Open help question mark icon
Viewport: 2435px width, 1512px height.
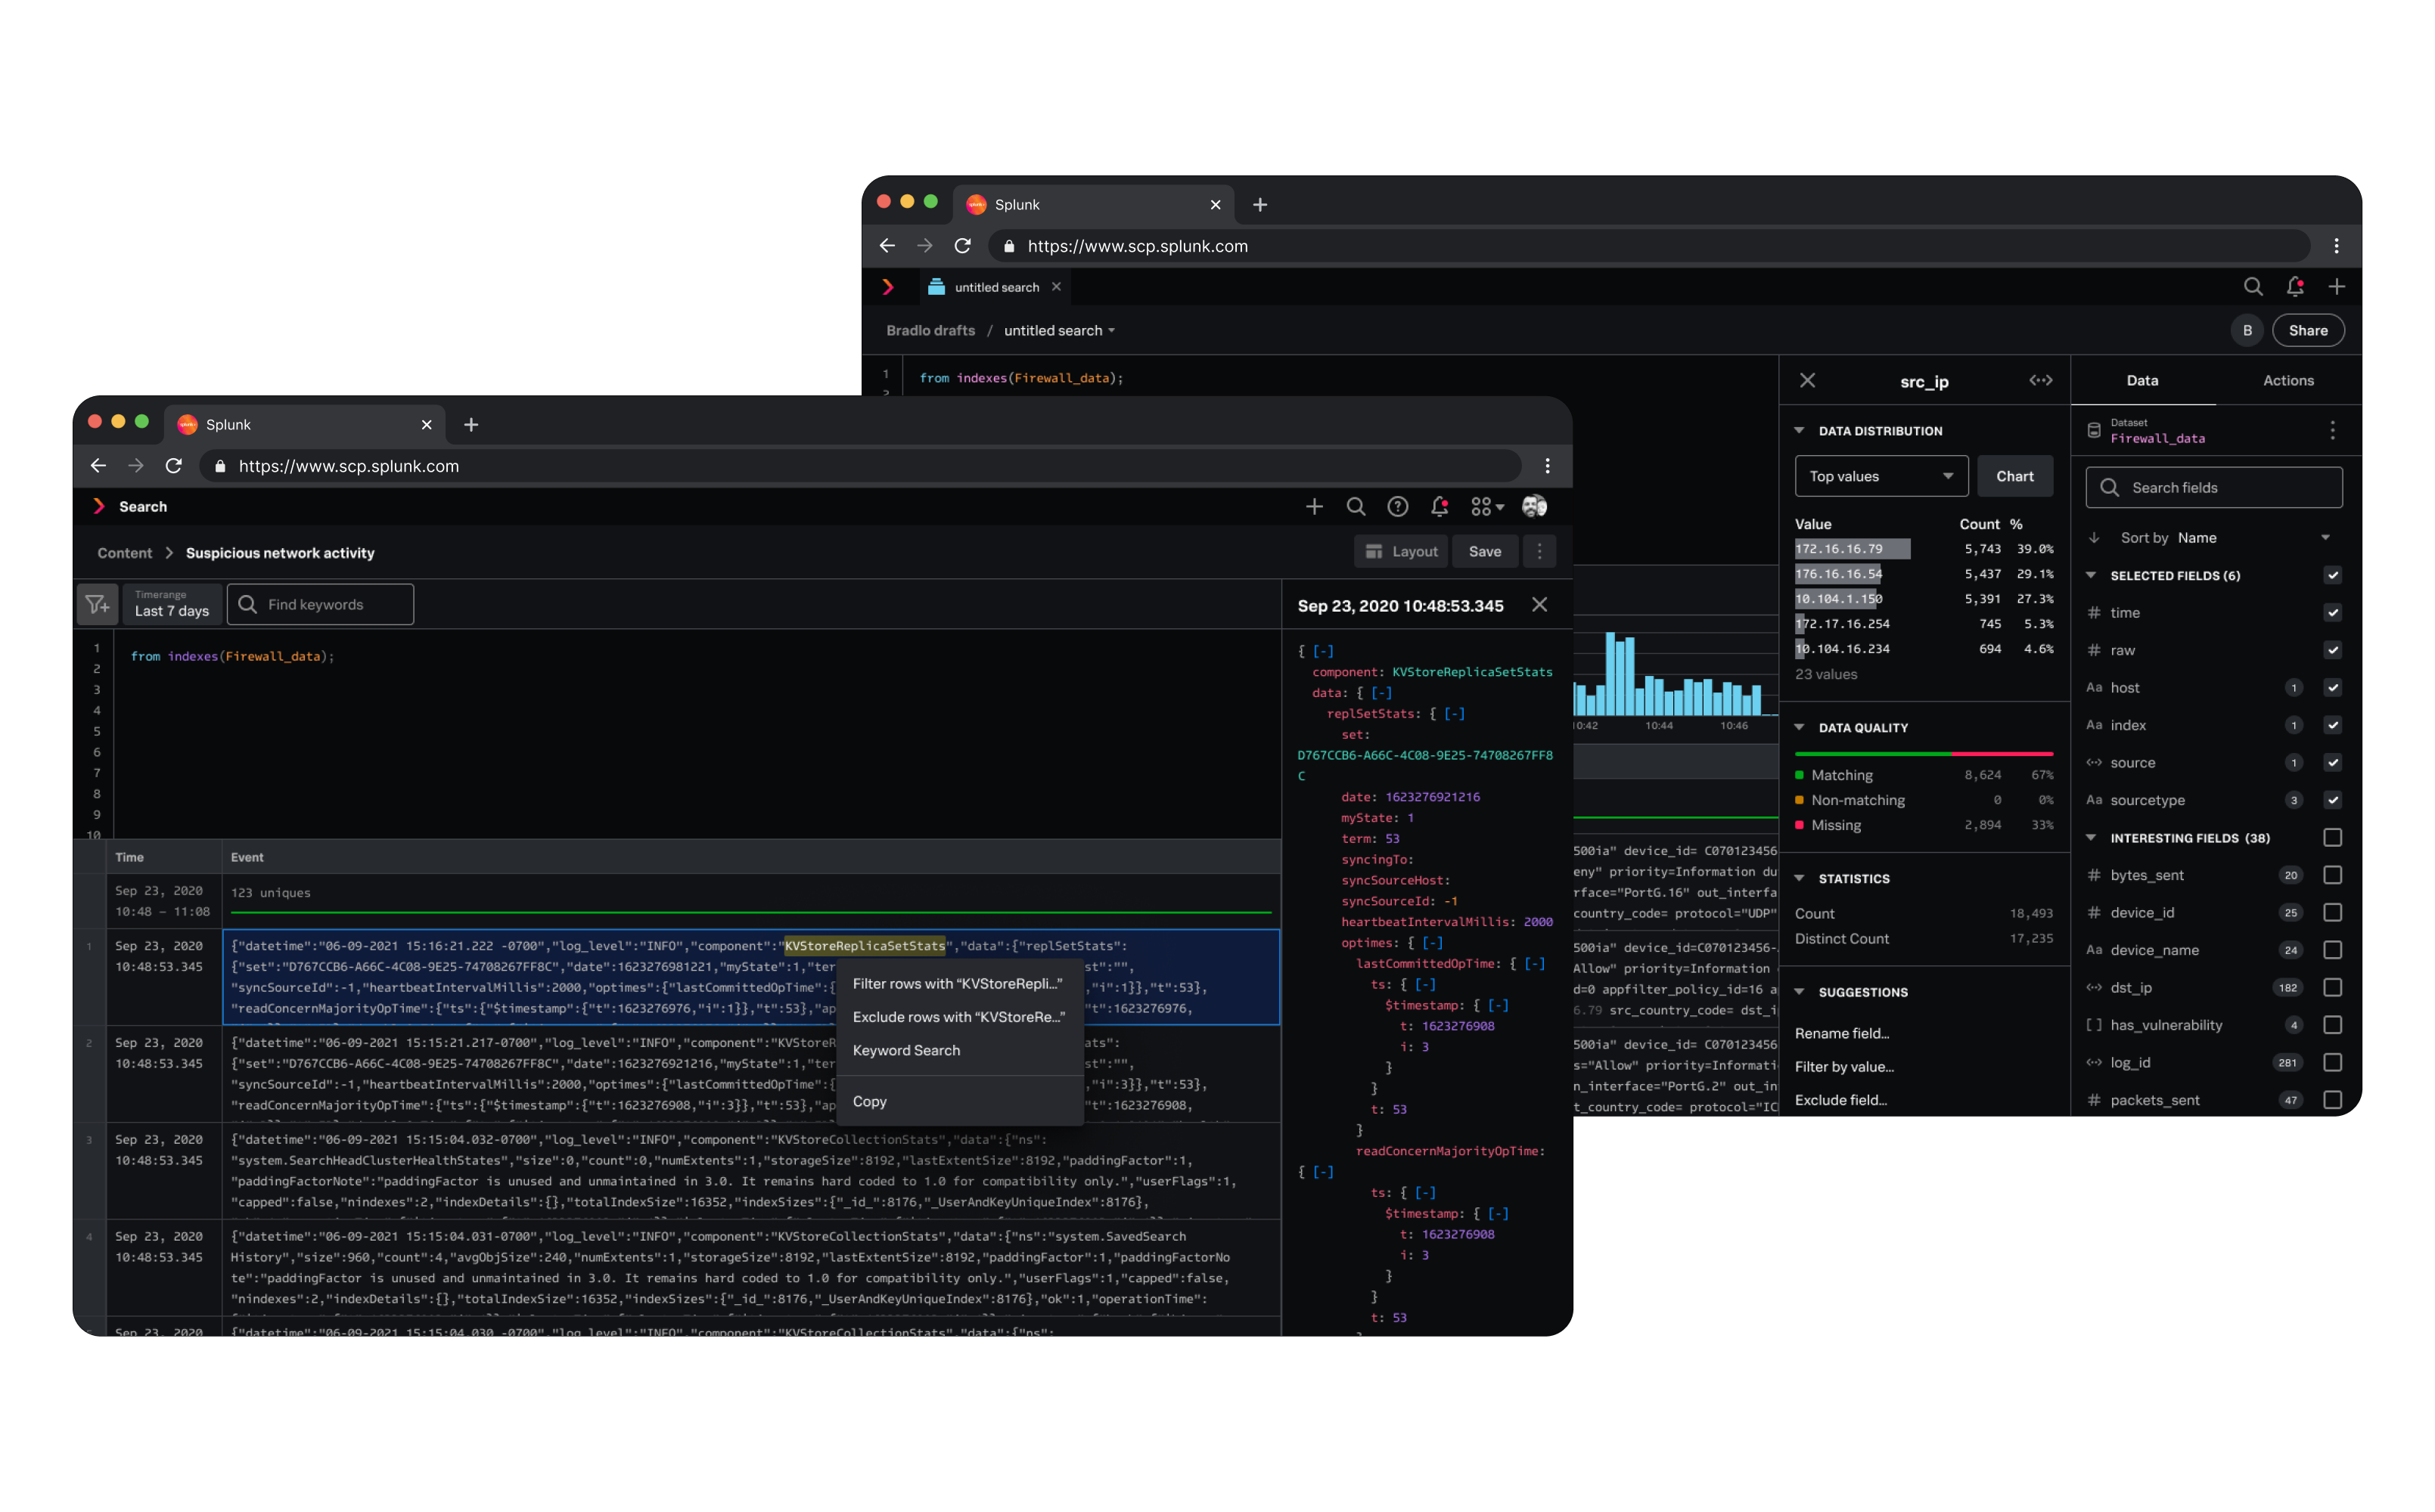(1398, 507)
